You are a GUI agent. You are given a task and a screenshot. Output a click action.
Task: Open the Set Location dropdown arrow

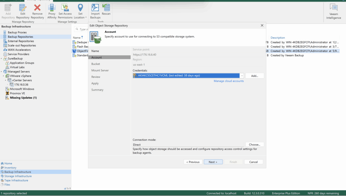86,17
